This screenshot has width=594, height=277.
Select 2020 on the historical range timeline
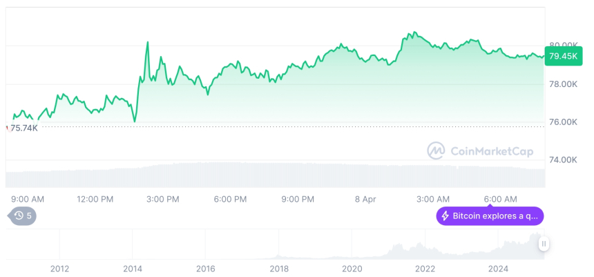click(352, 269)
